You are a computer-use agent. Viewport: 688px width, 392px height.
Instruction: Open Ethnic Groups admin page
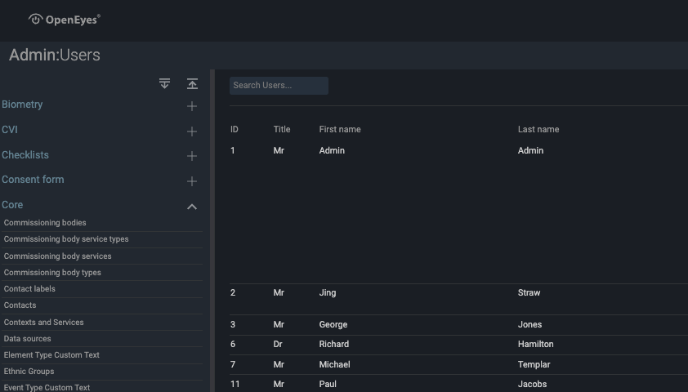pos(29,372)
